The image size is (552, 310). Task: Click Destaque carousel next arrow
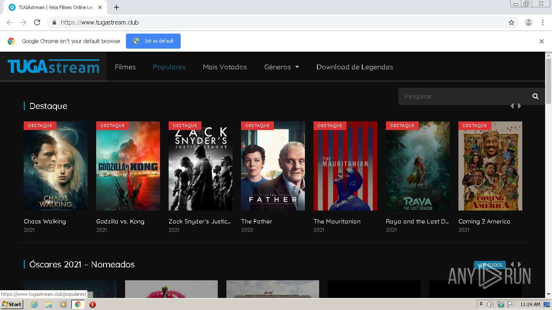[519, 106]
